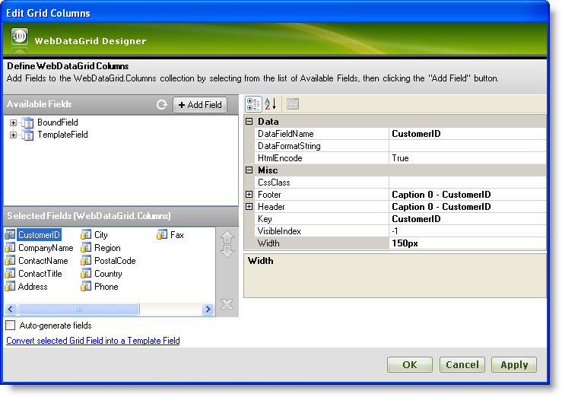Click the Apply button
The height and width of the screenshot is (397, 562).
click(x=514, y=365)
